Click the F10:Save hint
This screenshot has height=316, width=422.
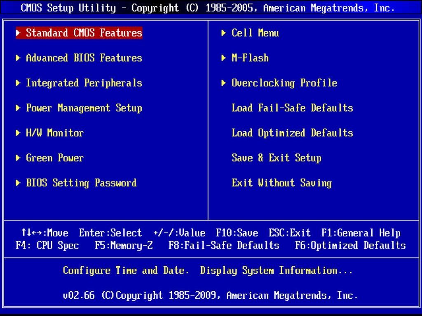point(237,233)
